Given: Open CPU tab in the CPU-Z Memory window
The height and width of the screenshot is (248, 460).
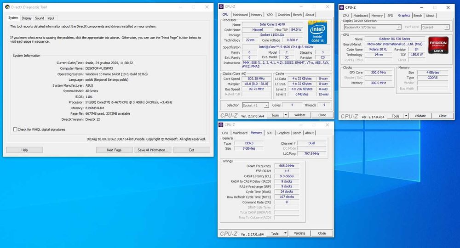Looking at the screenshot, I should pyautogui.click(x=225, y=133).
